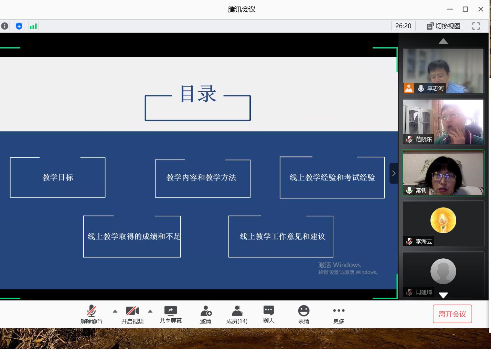Image resolution: width=491 pixels, height=349 pixels.
Task: Open the Chat (聊天) panel
Action: click(x=269, y=314)
